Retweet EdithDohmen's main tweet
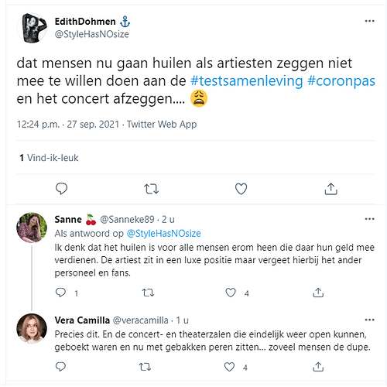The width and height of the screenshot is (387, 387). point(151,189)
